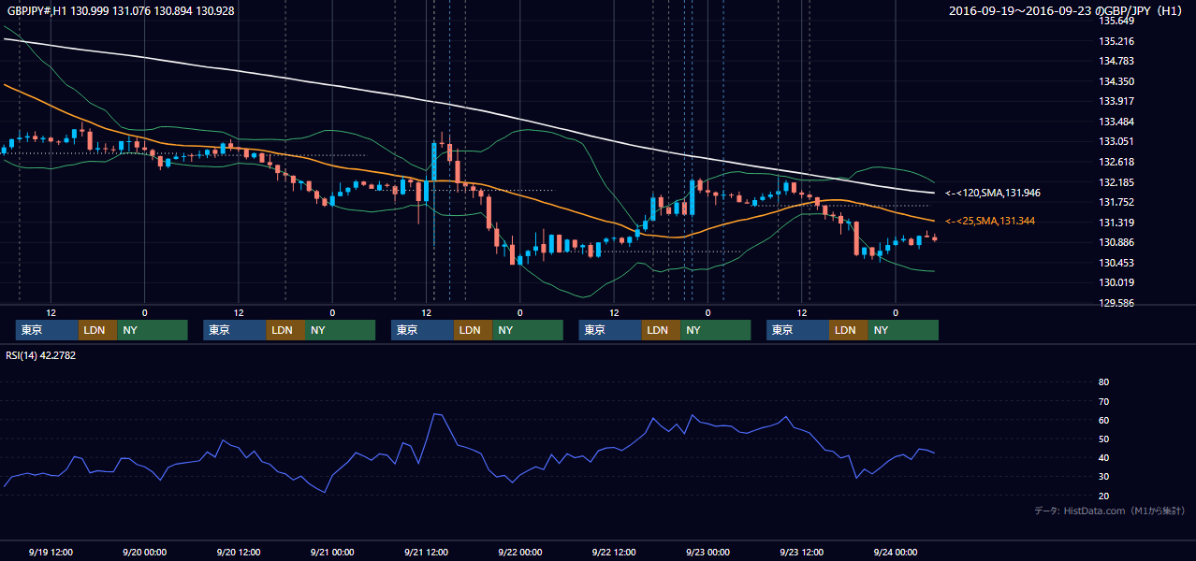
Task: Click price axis label 132.185
Action: [1116, 182]
